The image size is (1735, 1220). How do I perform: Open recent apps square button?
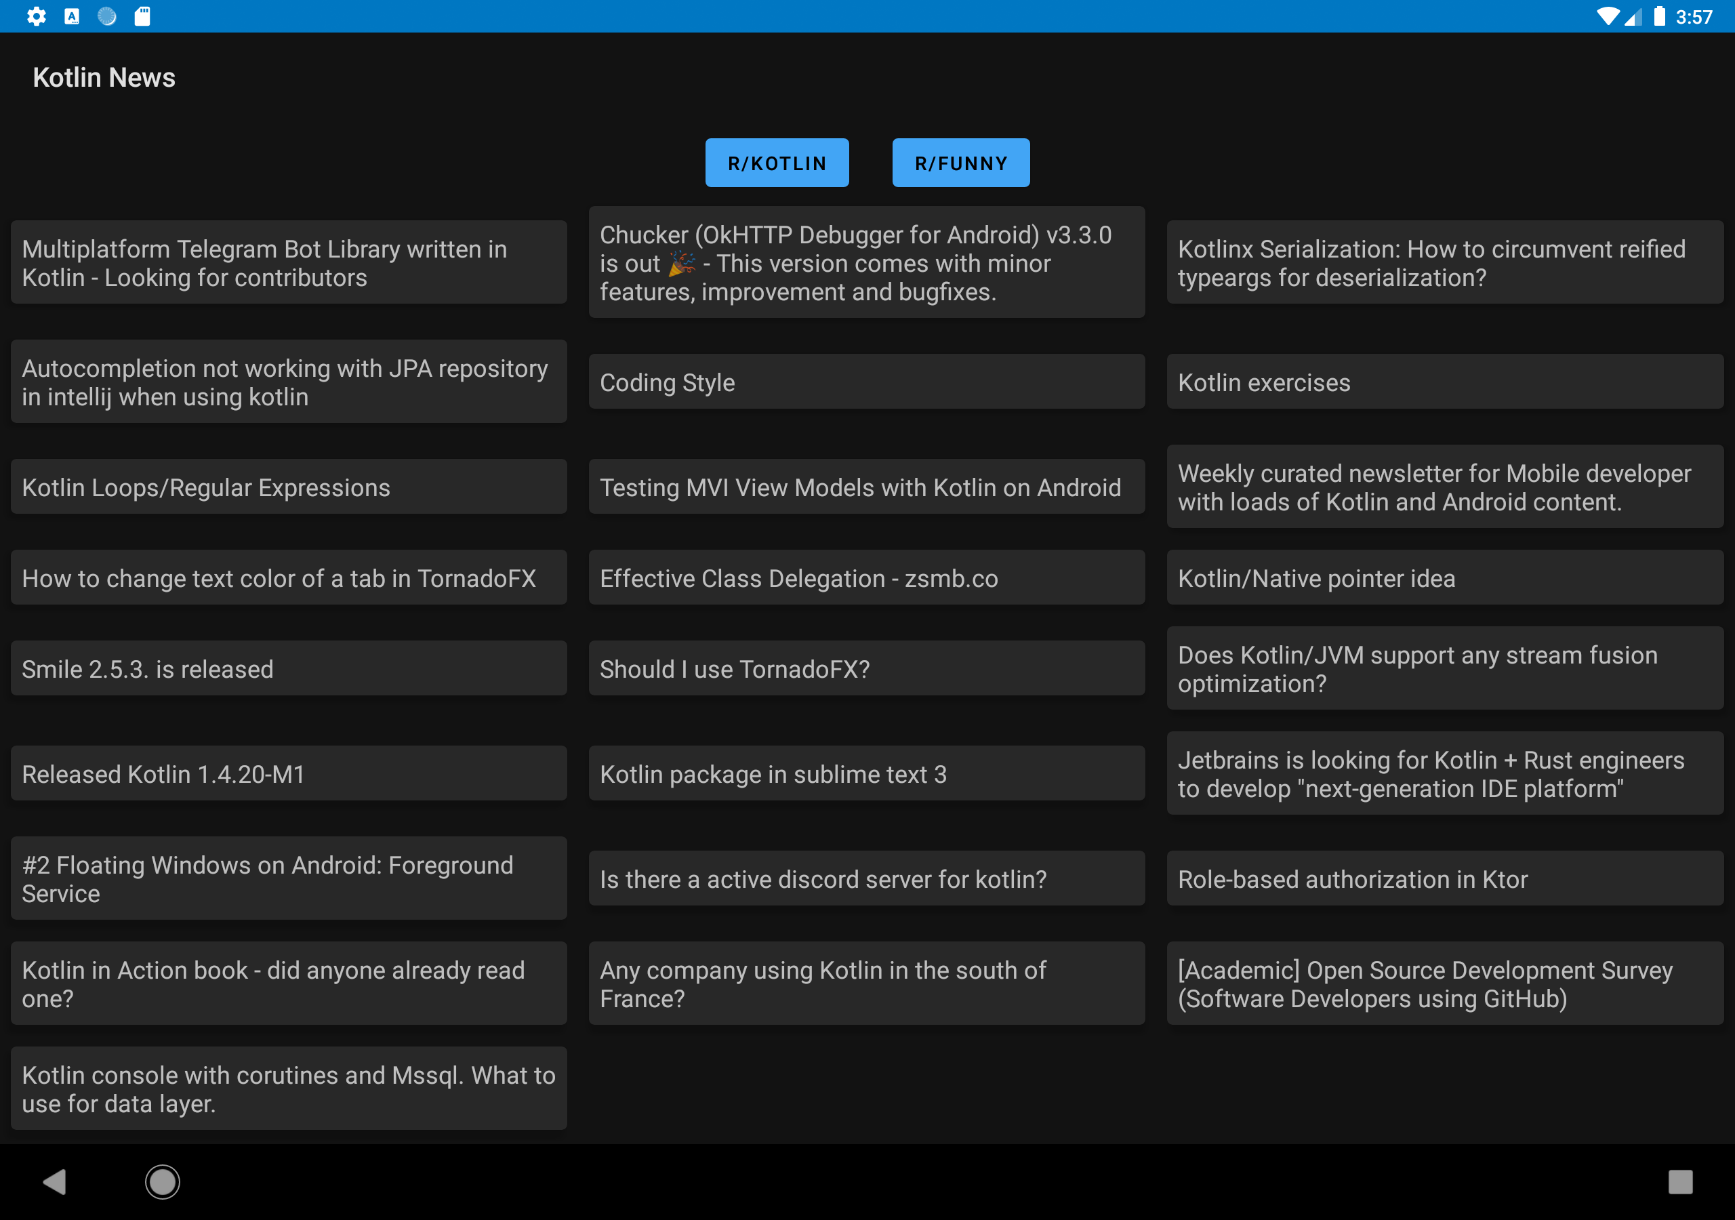point(1680,1181)
